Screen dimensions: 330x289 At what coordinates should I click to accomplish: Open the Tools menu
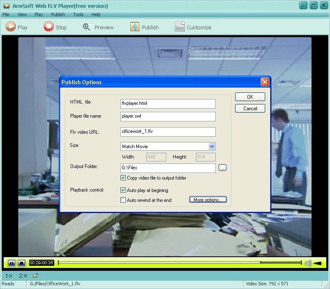tap(78, 14)
